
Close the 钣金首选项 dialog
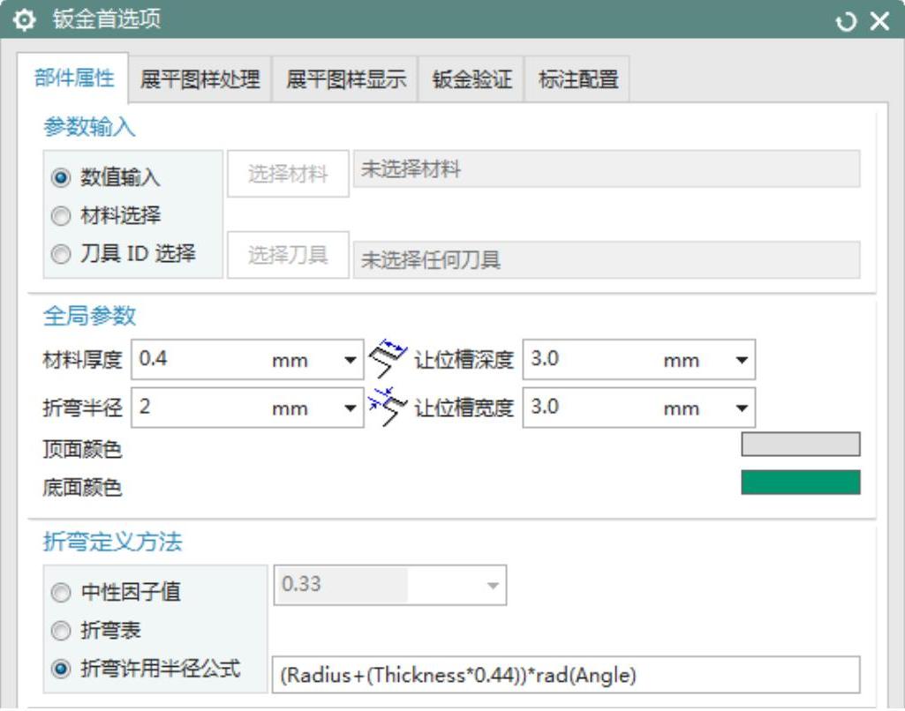(879, 21)
